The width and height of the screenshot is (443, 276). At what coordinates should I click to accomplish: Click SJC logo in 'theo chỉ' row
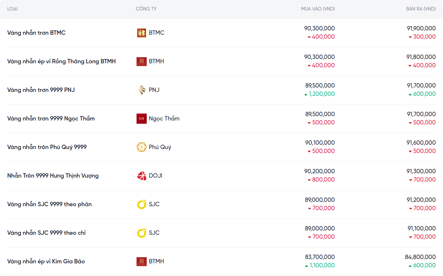(x=141, y=233)
